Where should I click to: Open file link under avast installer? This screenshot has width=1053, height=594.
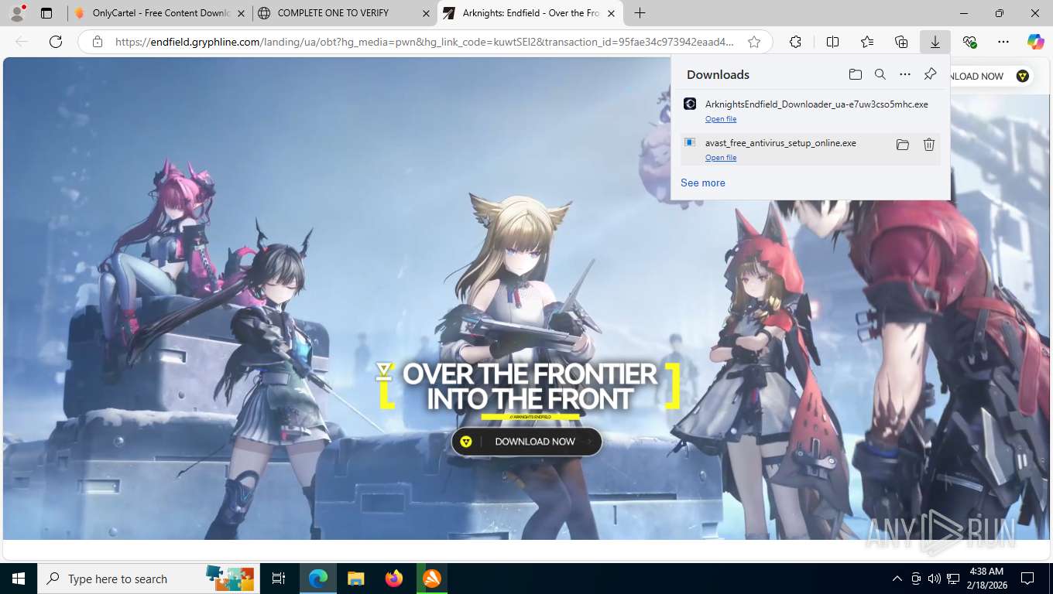(x=721, y=158)
